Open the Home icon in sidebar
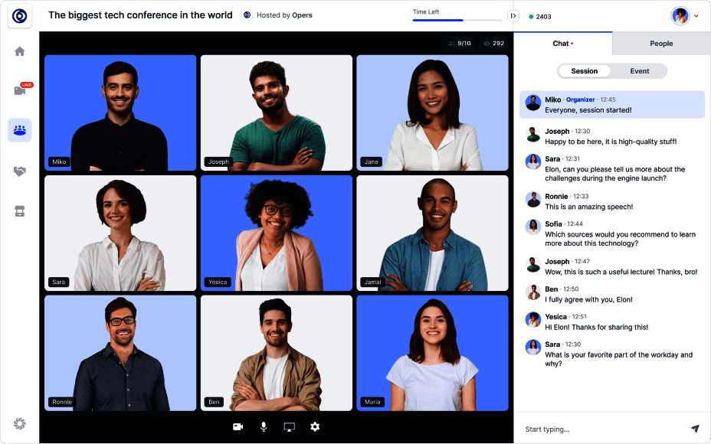Screen dimensions: 711x444 [x=19, y=51]
